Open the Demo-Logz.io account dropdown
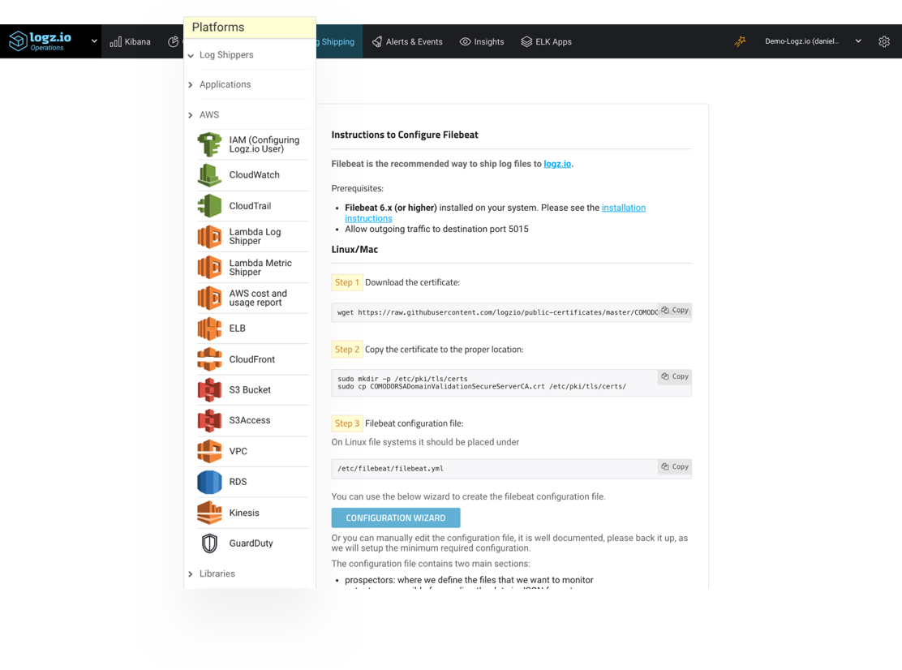The height and width of the screenshot is (670, 902). click(x=813, y=41)
